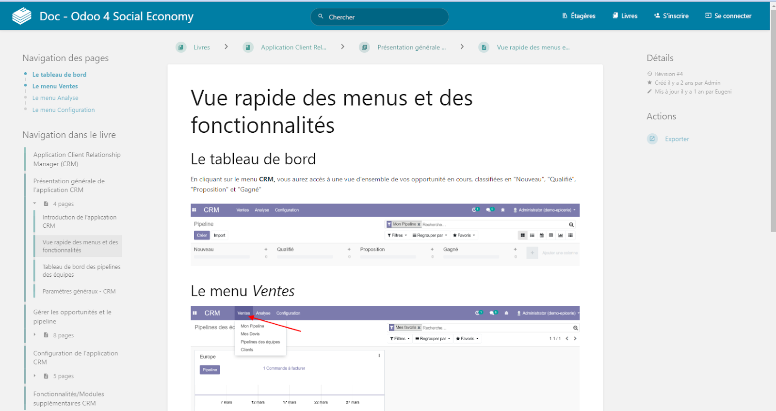Click the Révision #4 text

669,74
